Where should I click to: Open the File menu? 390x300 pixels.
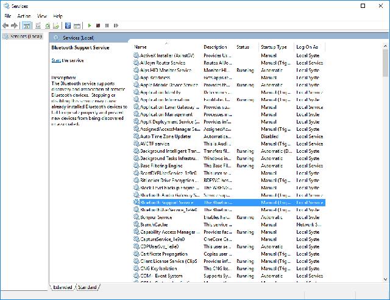coord(8,16)
